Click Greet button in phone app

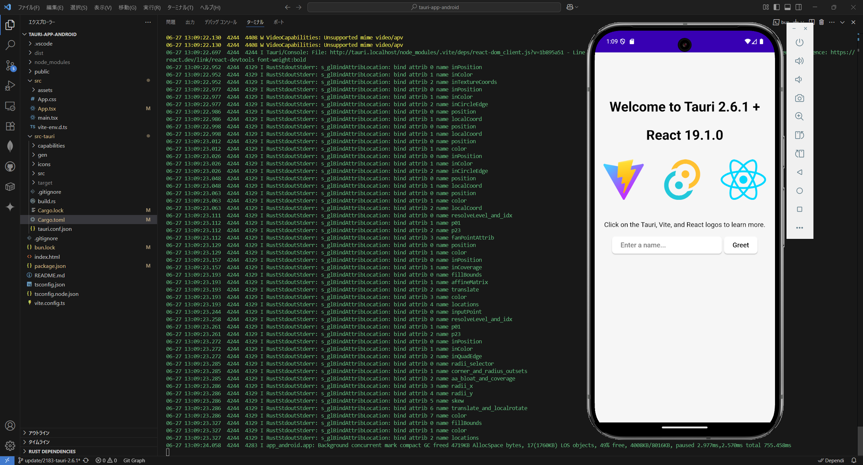[x=740, y=245]
